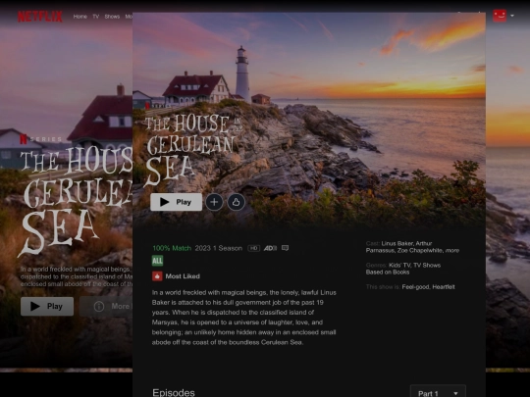
Task: Open the Shows nav item
Action: [x=112, y=17]
